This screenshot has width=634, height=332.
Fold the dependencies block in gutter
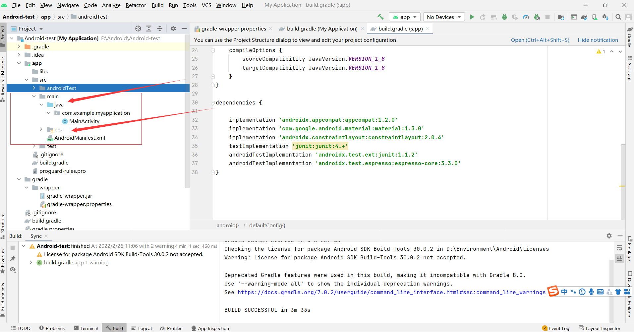213,103
